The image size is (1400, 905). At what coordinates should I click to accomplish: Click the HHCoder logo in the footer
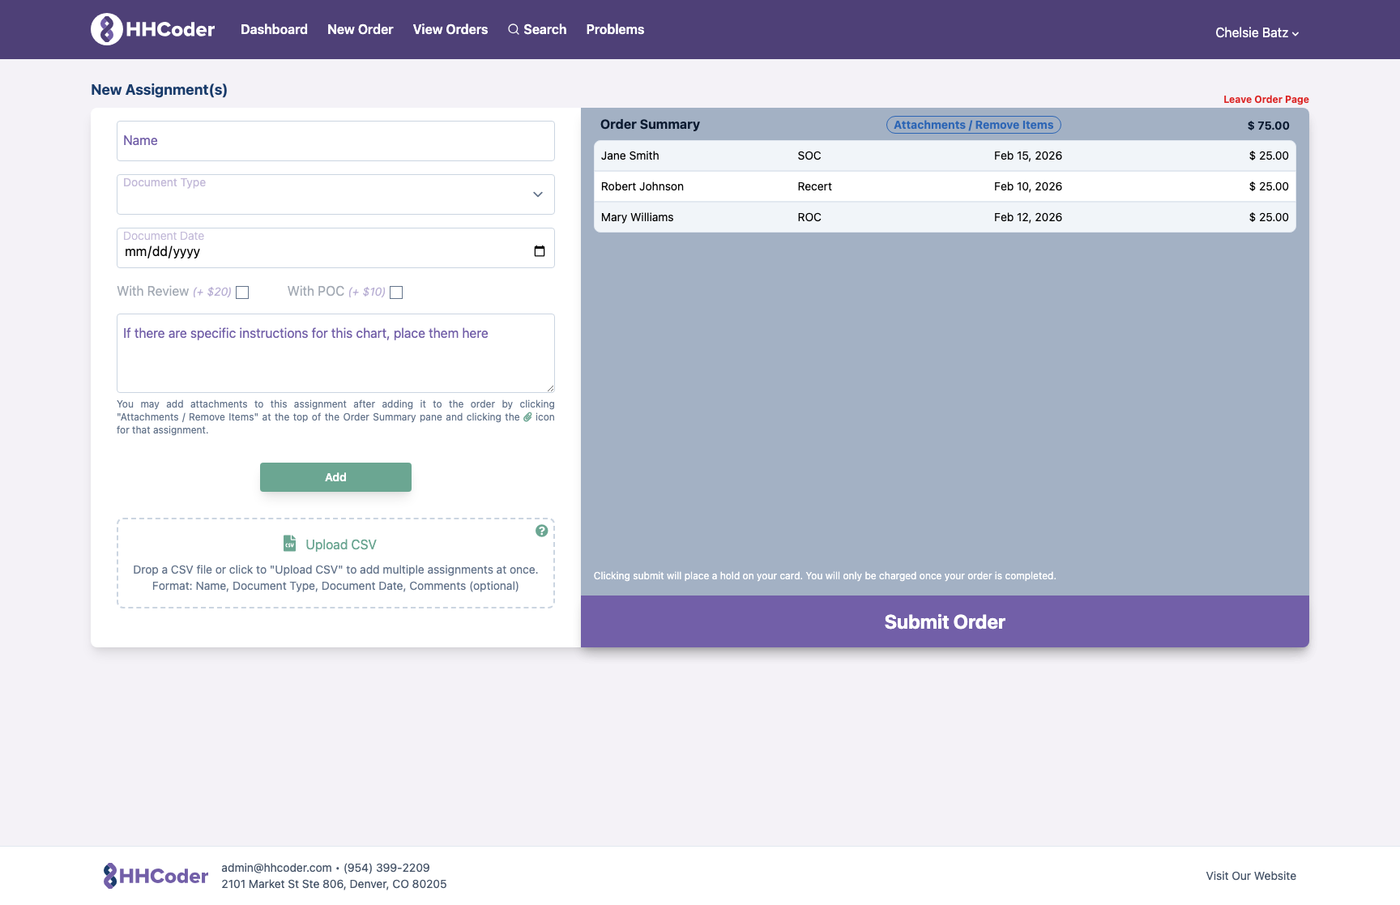point(155,875)
